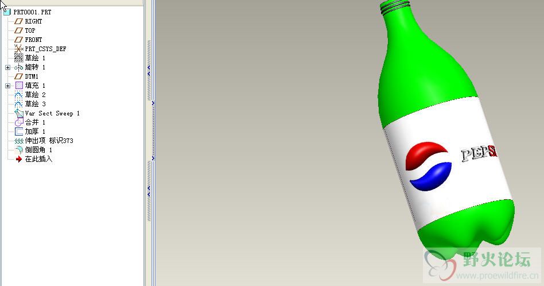Select the 加厚 1 label
Image resolution: width=544 pixels, height=286 pixels.
click(x=35, y=131)
